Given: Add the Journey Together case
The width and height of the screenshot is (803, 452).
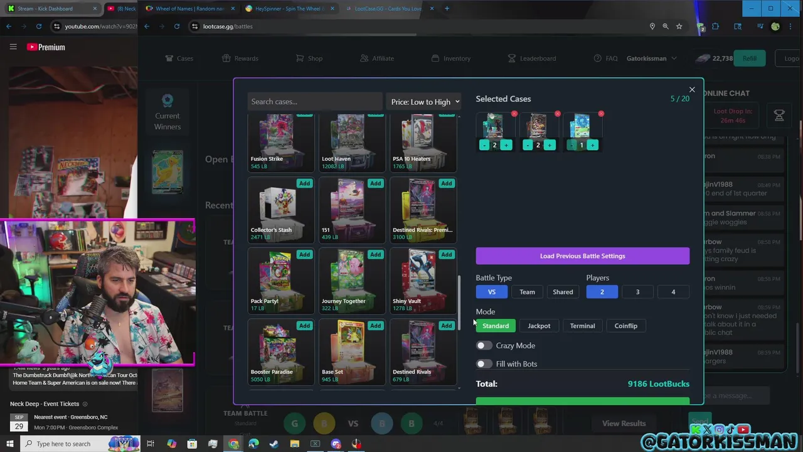Looking at the screenshot, I should [x=375, y=254].
